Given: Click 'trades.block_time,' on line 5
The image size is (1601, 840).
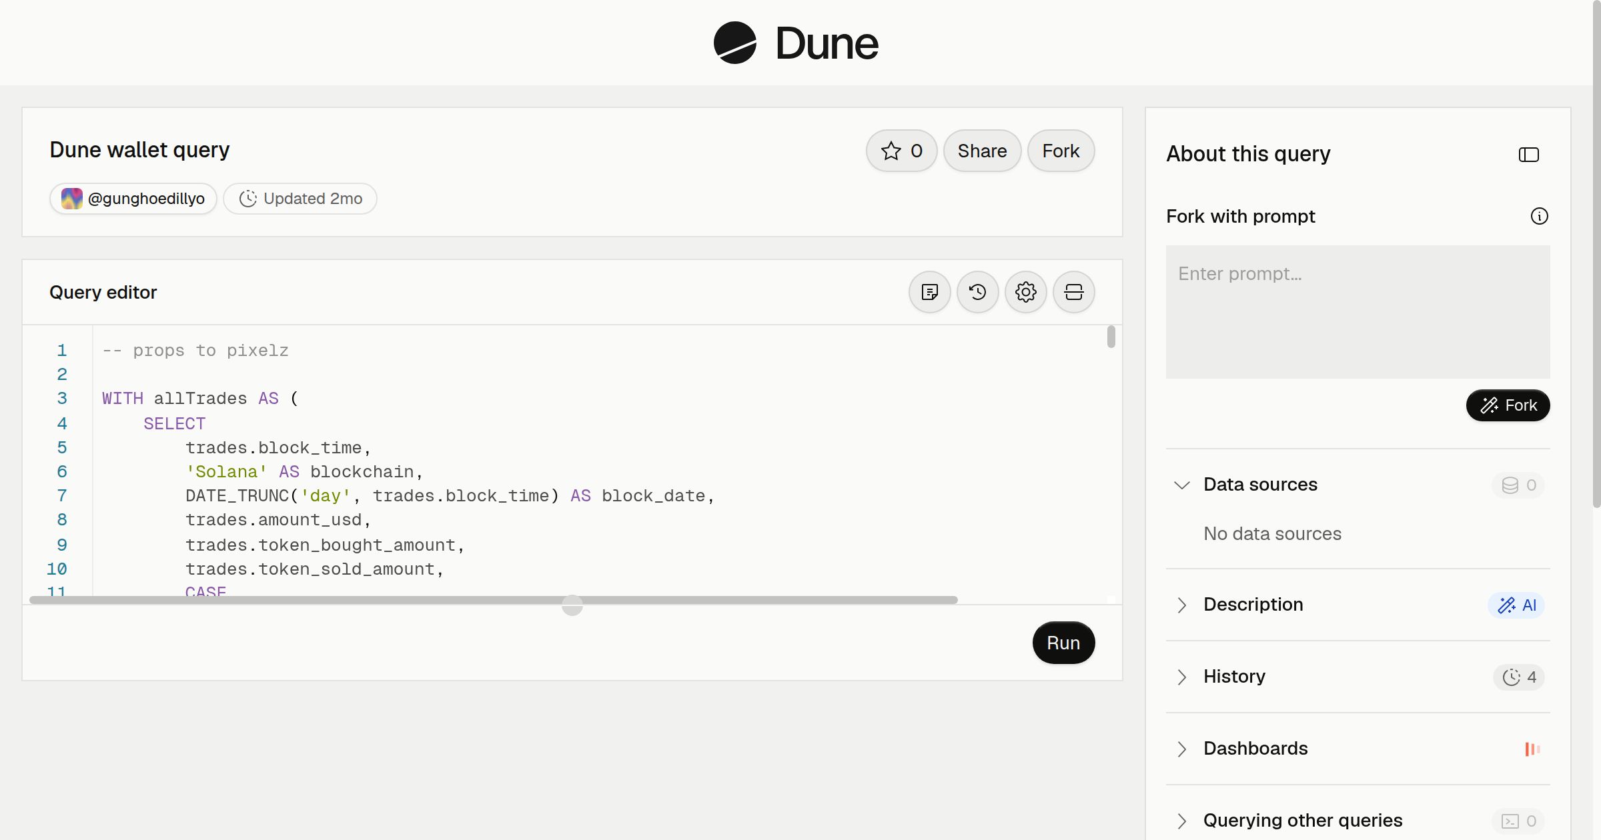Looking at the screenshot, I should (278, 448).
